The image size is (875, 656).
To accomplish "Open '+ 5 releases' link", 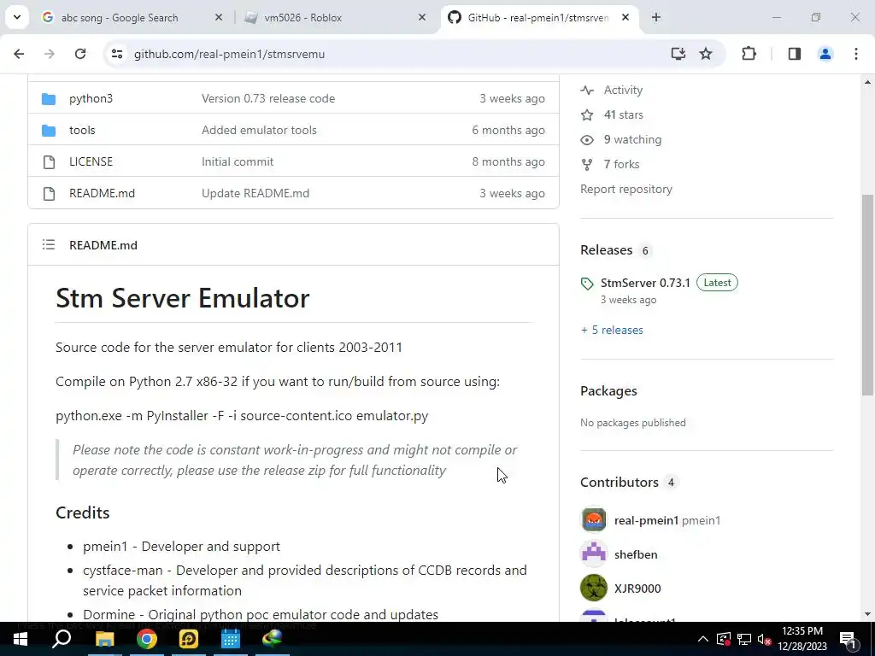I will point(612,331).
